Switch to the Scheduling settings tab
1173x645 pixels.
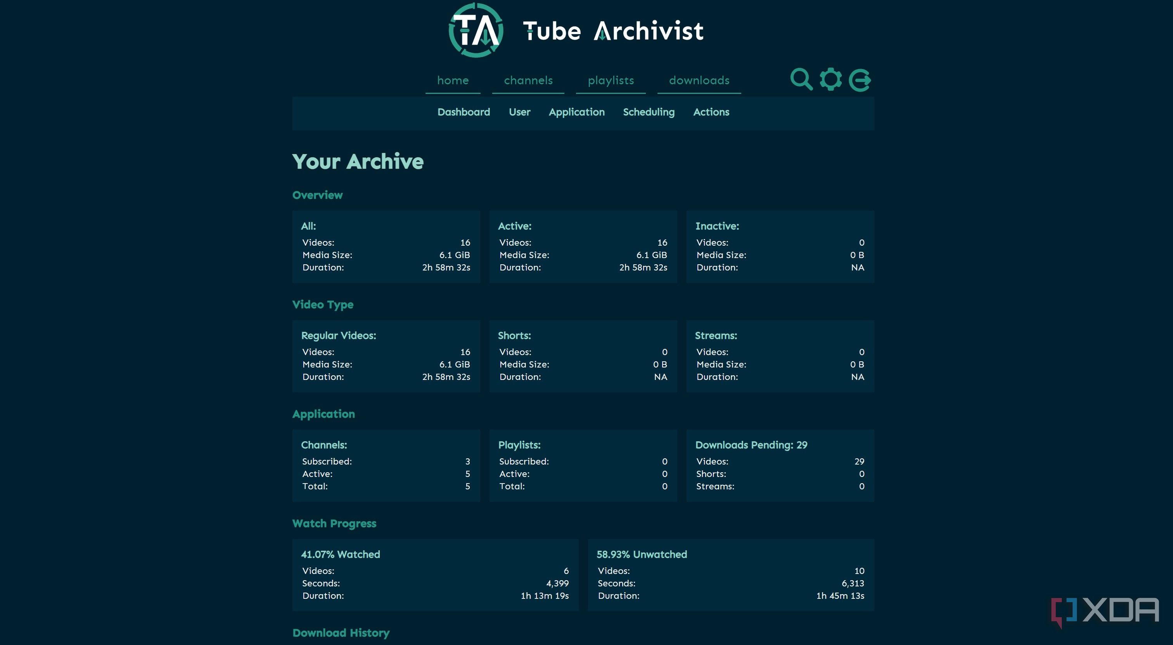pyautogui.click(x=649, y=112)
